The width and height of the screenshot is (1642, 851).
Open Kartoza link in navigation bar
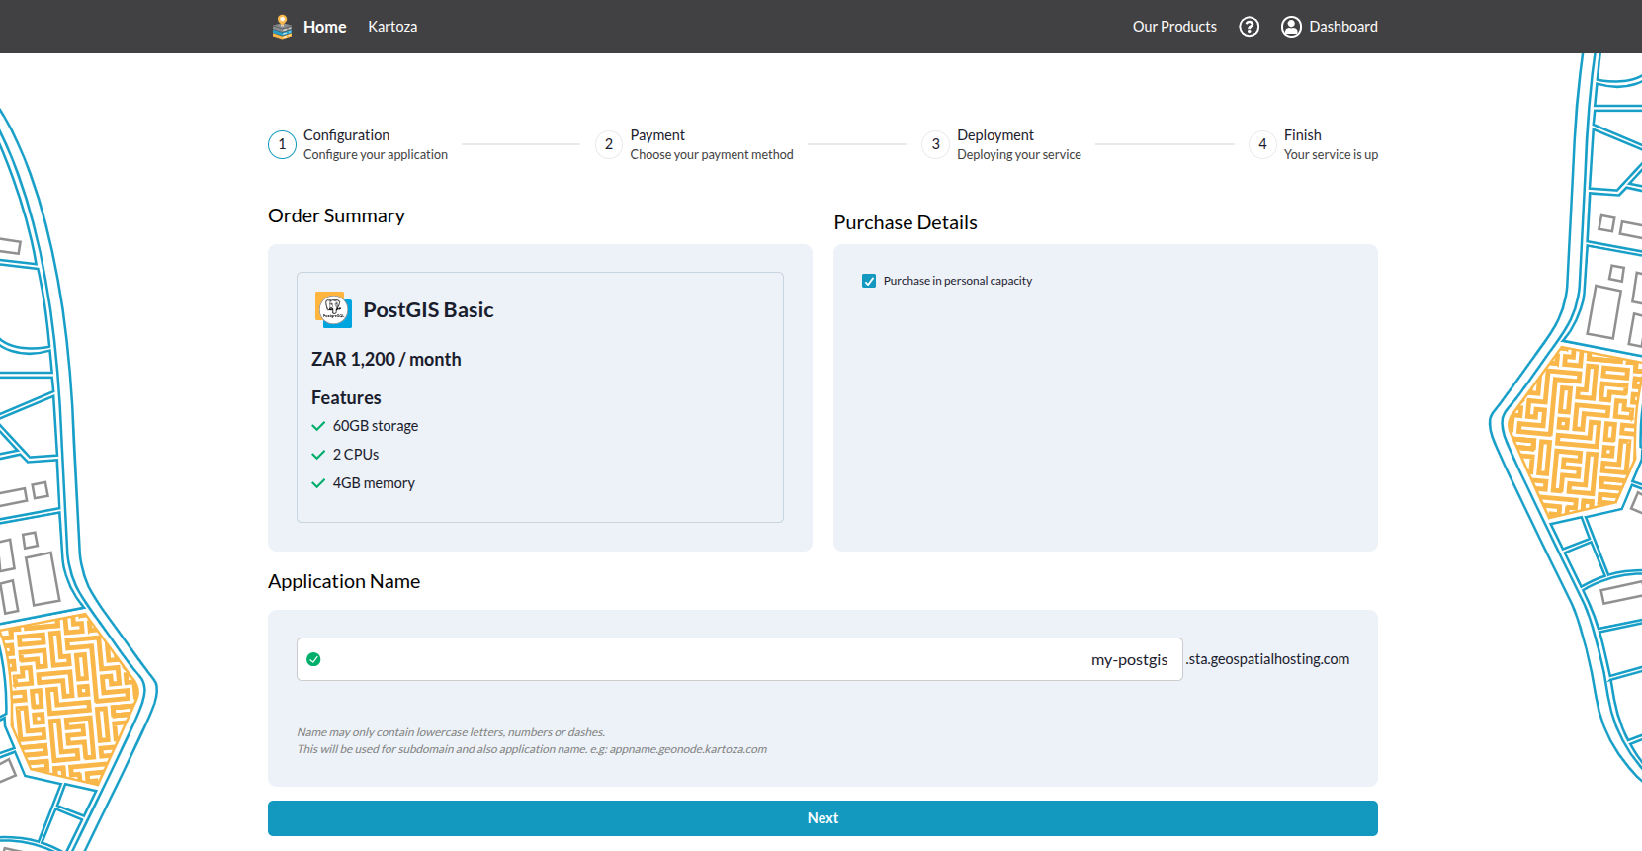[392, 27]
